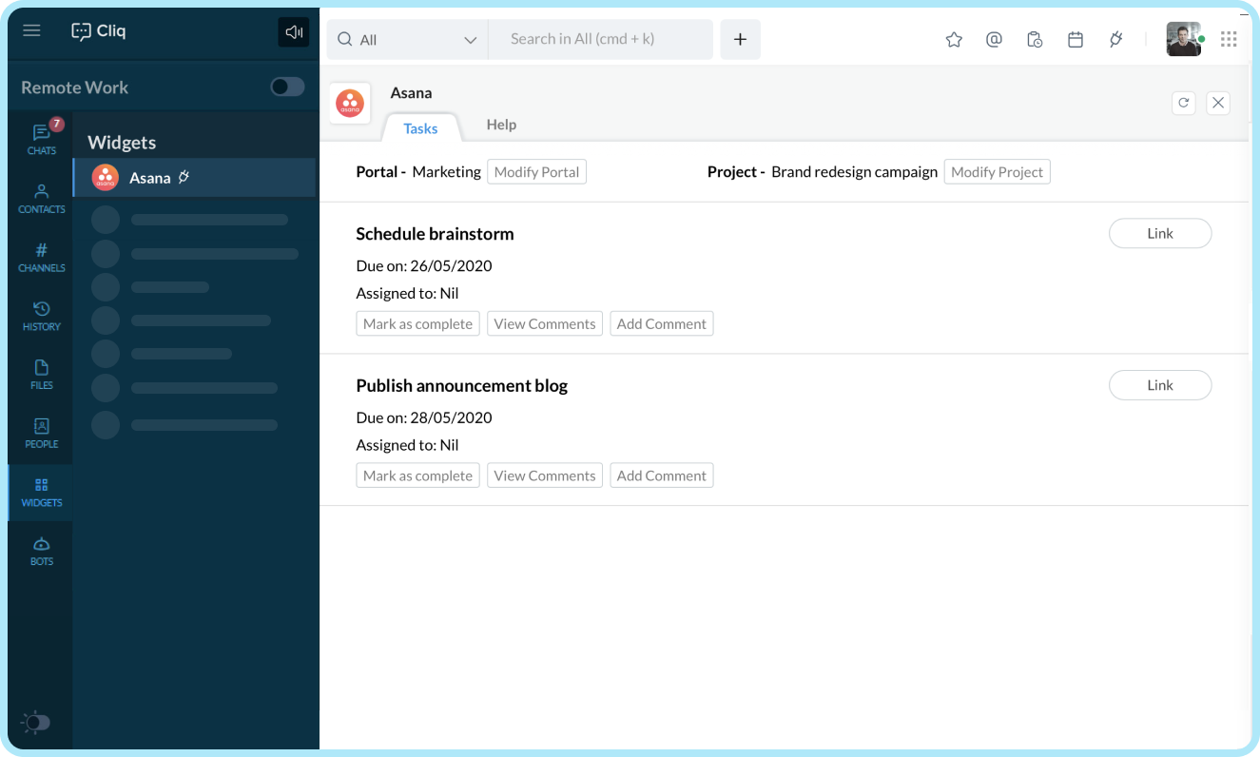Open People in the sidebar

click(42, 433)
